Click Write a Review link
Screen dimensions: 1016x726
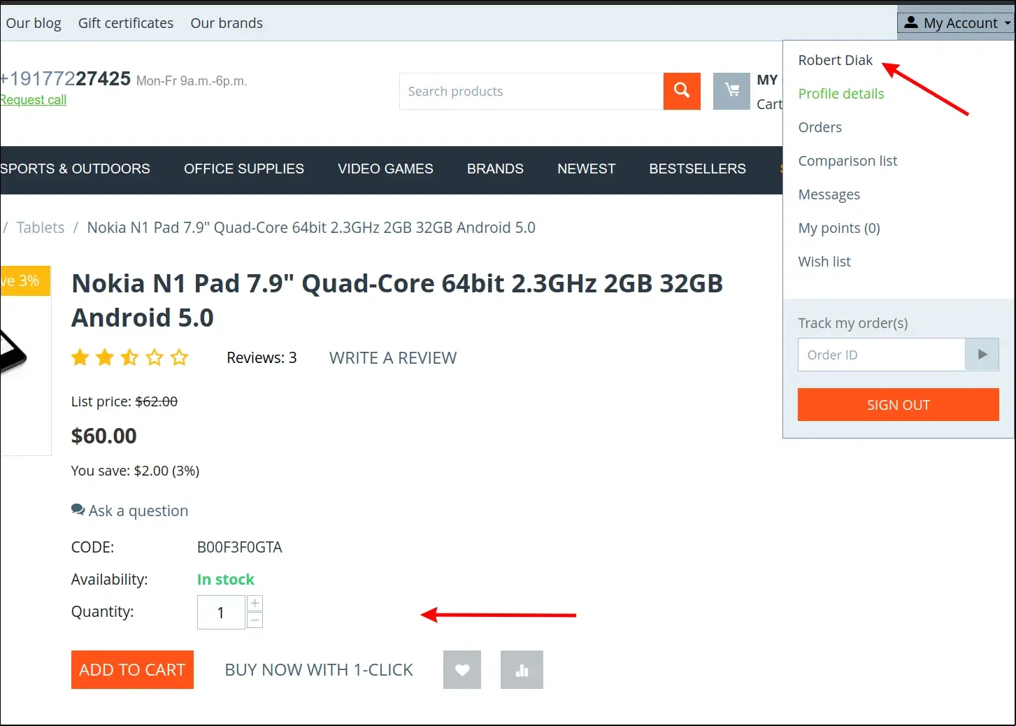click(x=393, y=358)
